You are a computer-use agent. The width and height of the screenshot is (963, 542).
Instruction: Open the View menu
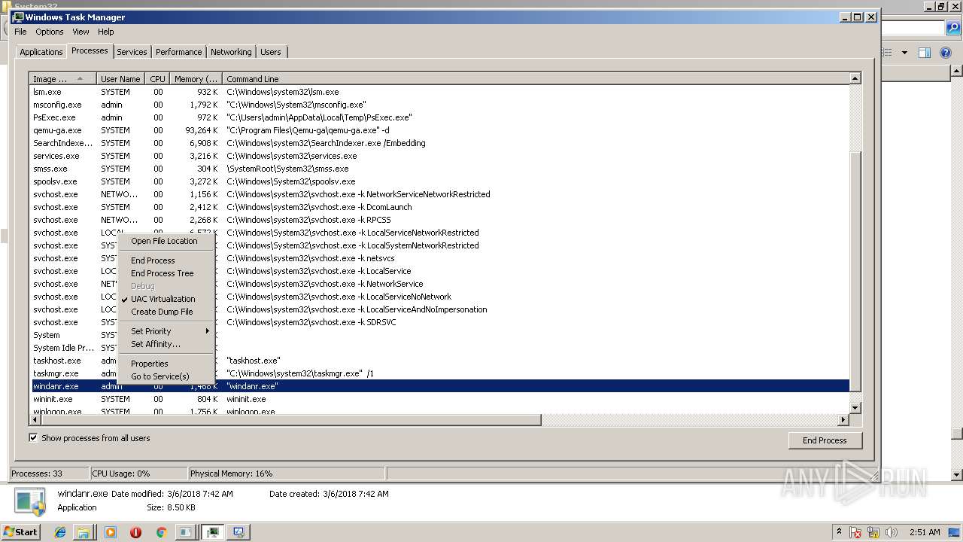(81, 32)
